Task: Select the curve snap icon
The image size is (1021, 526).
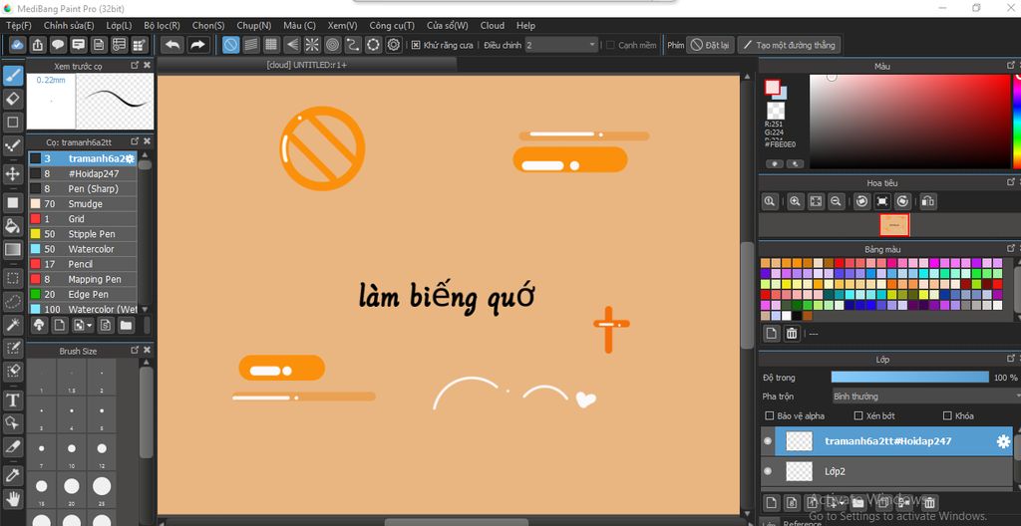Action: (352, 45)
